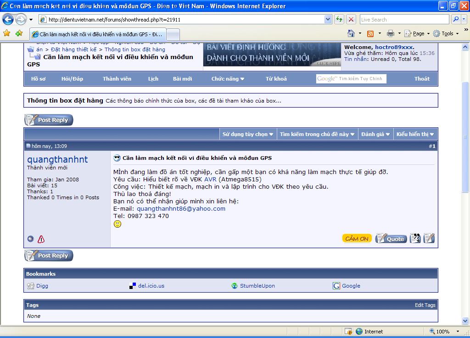The width and height of the screenshot is (470, 338).
Task: Open Hồ sơ in the forum navbar
Action: click(x=39, y=79)
